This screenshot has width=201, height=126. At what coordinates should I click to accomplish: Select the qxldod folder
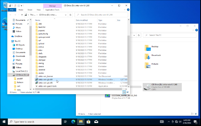41,44
